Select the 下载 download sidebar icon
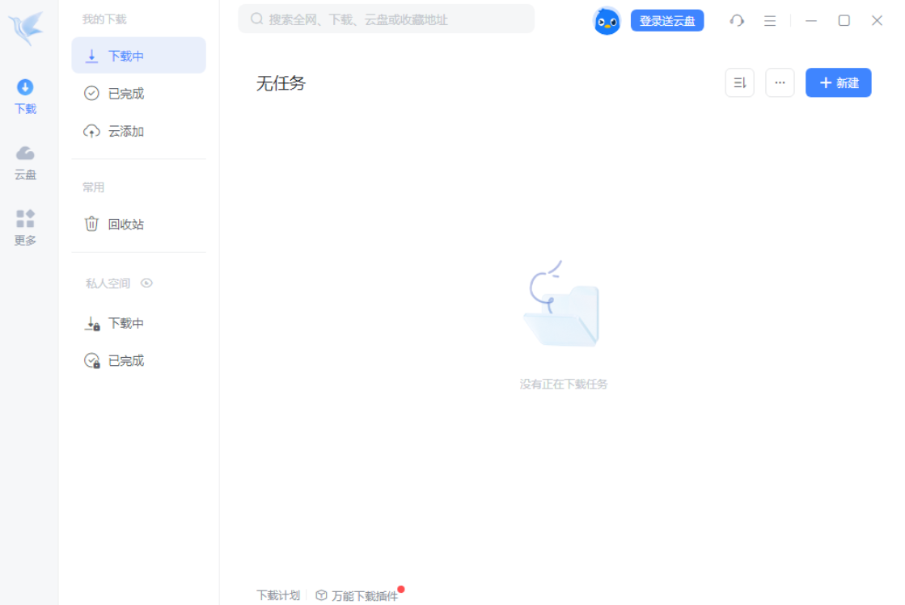This screenshot has height=605, width=905. click(25, 96)
